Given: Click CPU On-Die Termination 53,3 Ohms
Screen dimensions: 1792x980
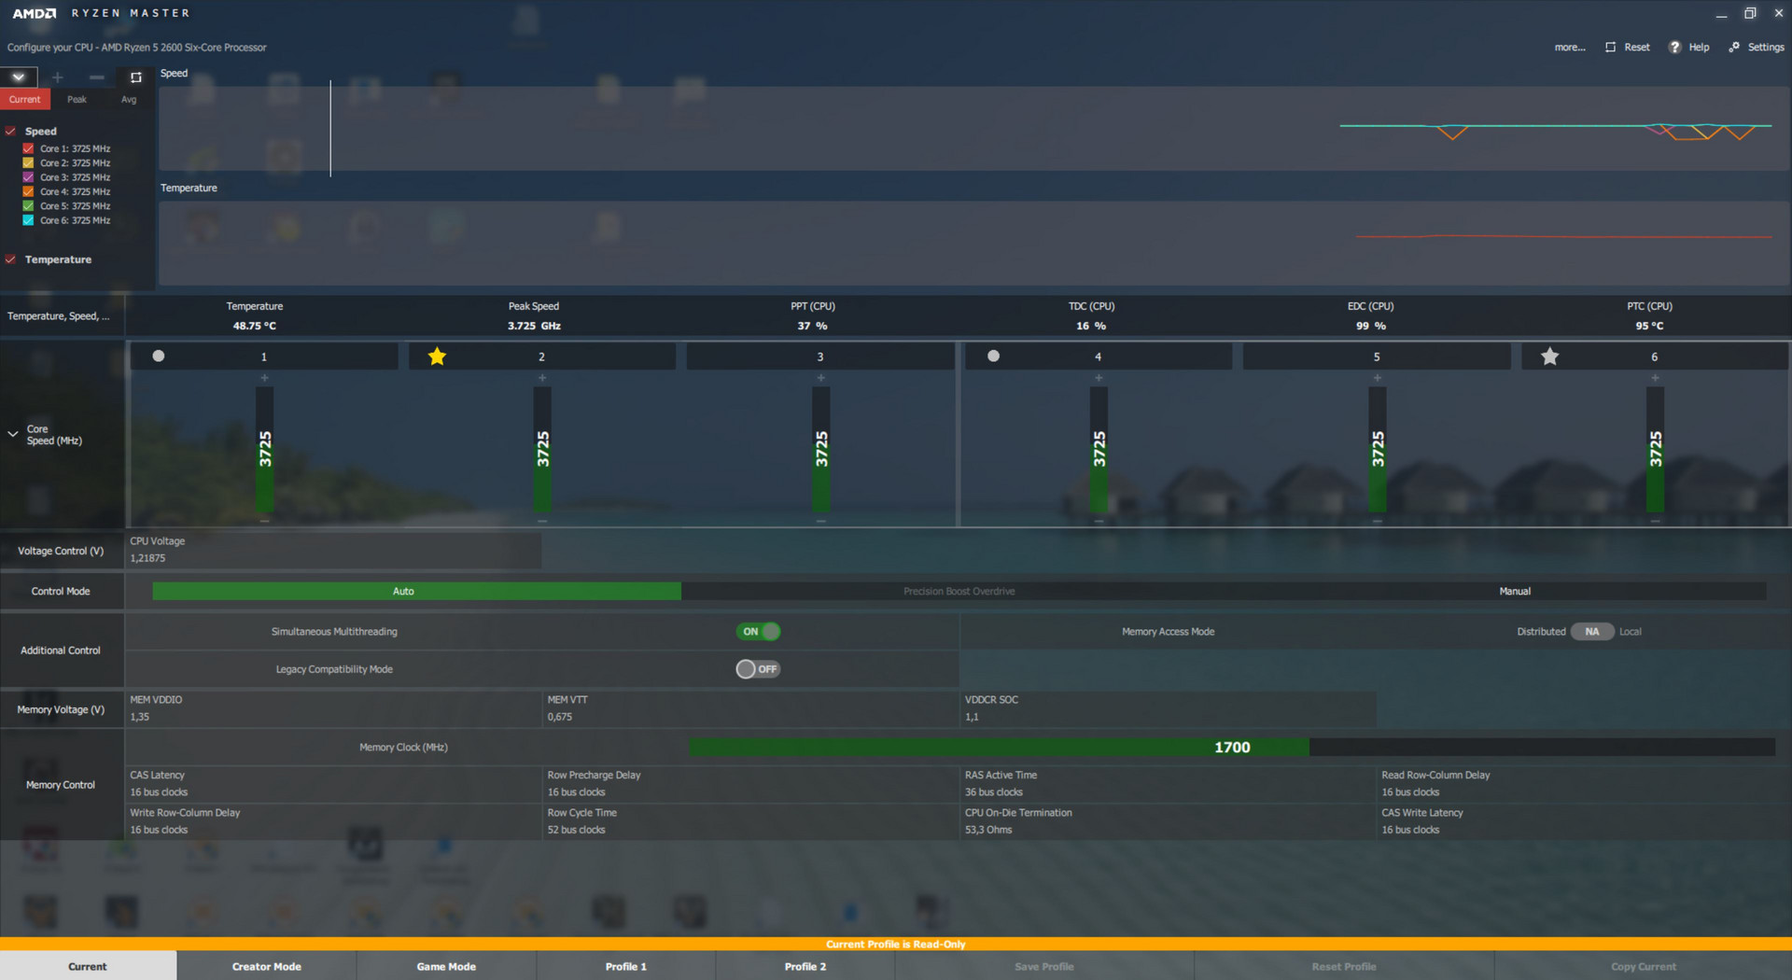Looking at the screenshot, I should (x=1169, y=821).
